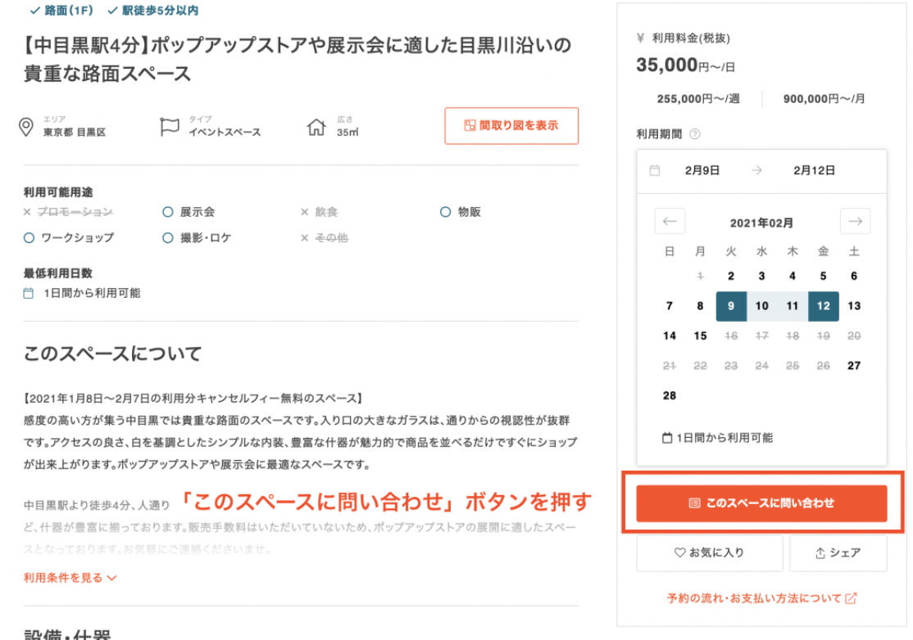Click the 東京都 目黒区 area text
Viewport: 913px width, 640px height.
click(75, 133)
